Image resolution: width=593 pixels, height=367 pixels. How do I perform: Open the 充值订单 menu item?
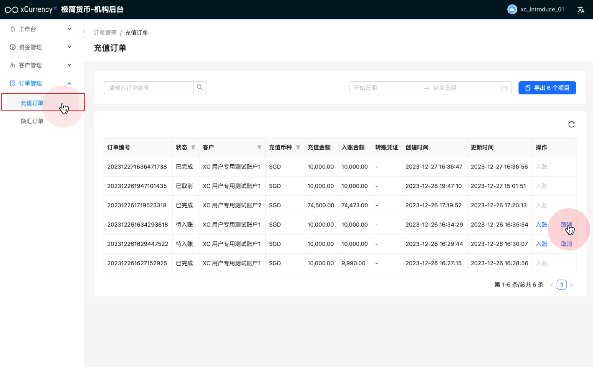43,103
